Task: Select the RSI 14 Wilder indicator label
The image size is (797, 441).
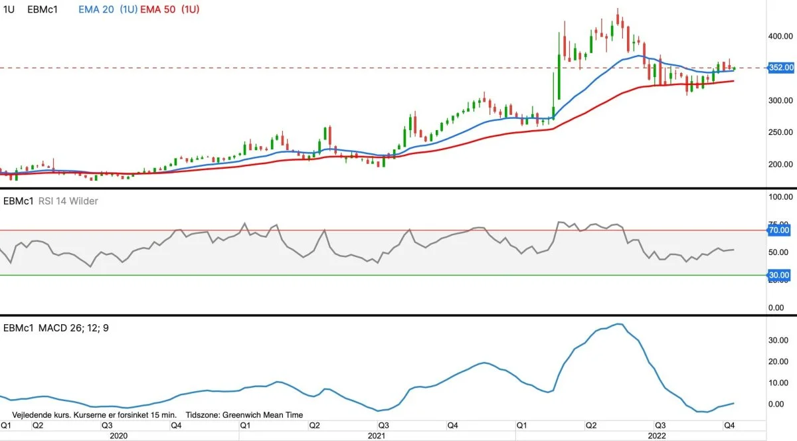Action: pyautogui.click(x=65, y=201)
